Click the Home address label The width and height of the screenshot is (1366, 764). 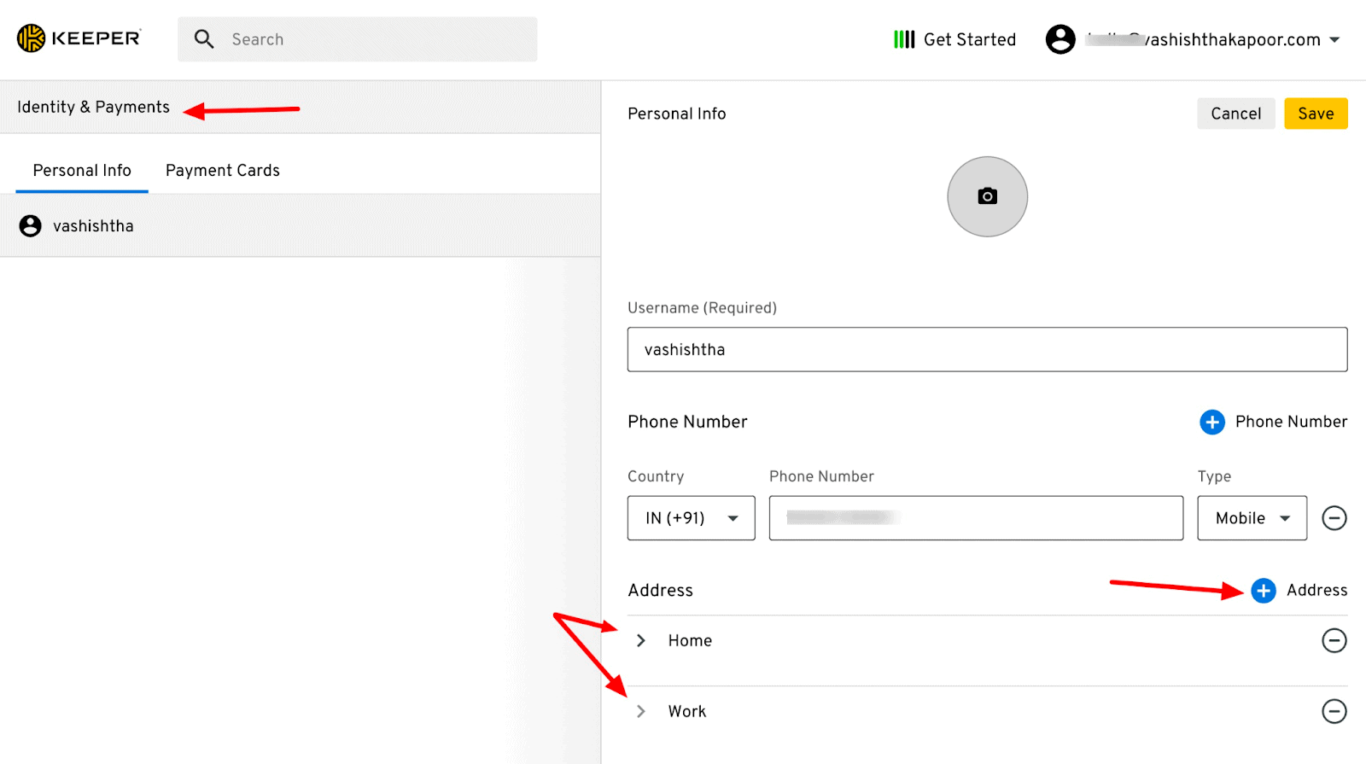690,640
